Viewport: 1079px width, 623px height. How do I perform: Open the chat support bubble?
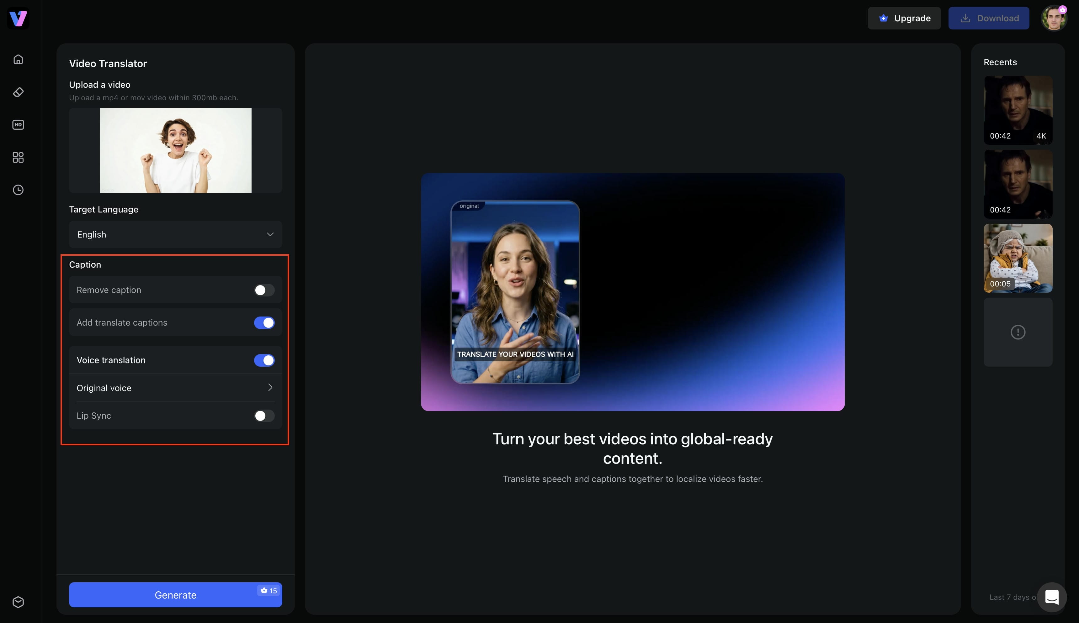1052,597
